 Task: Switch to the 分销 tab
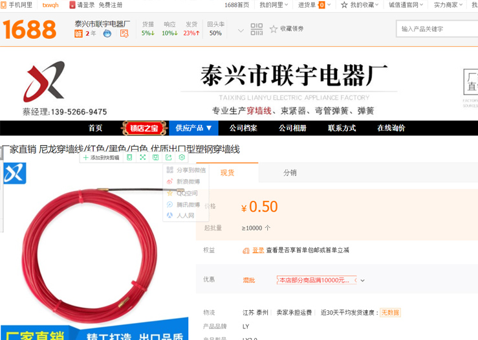[290, 173]
